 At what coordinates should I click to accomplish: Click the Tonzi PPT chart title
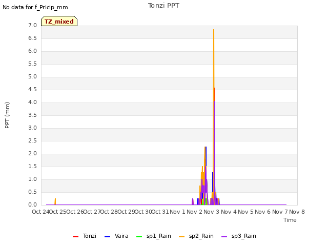coord(163,6)
